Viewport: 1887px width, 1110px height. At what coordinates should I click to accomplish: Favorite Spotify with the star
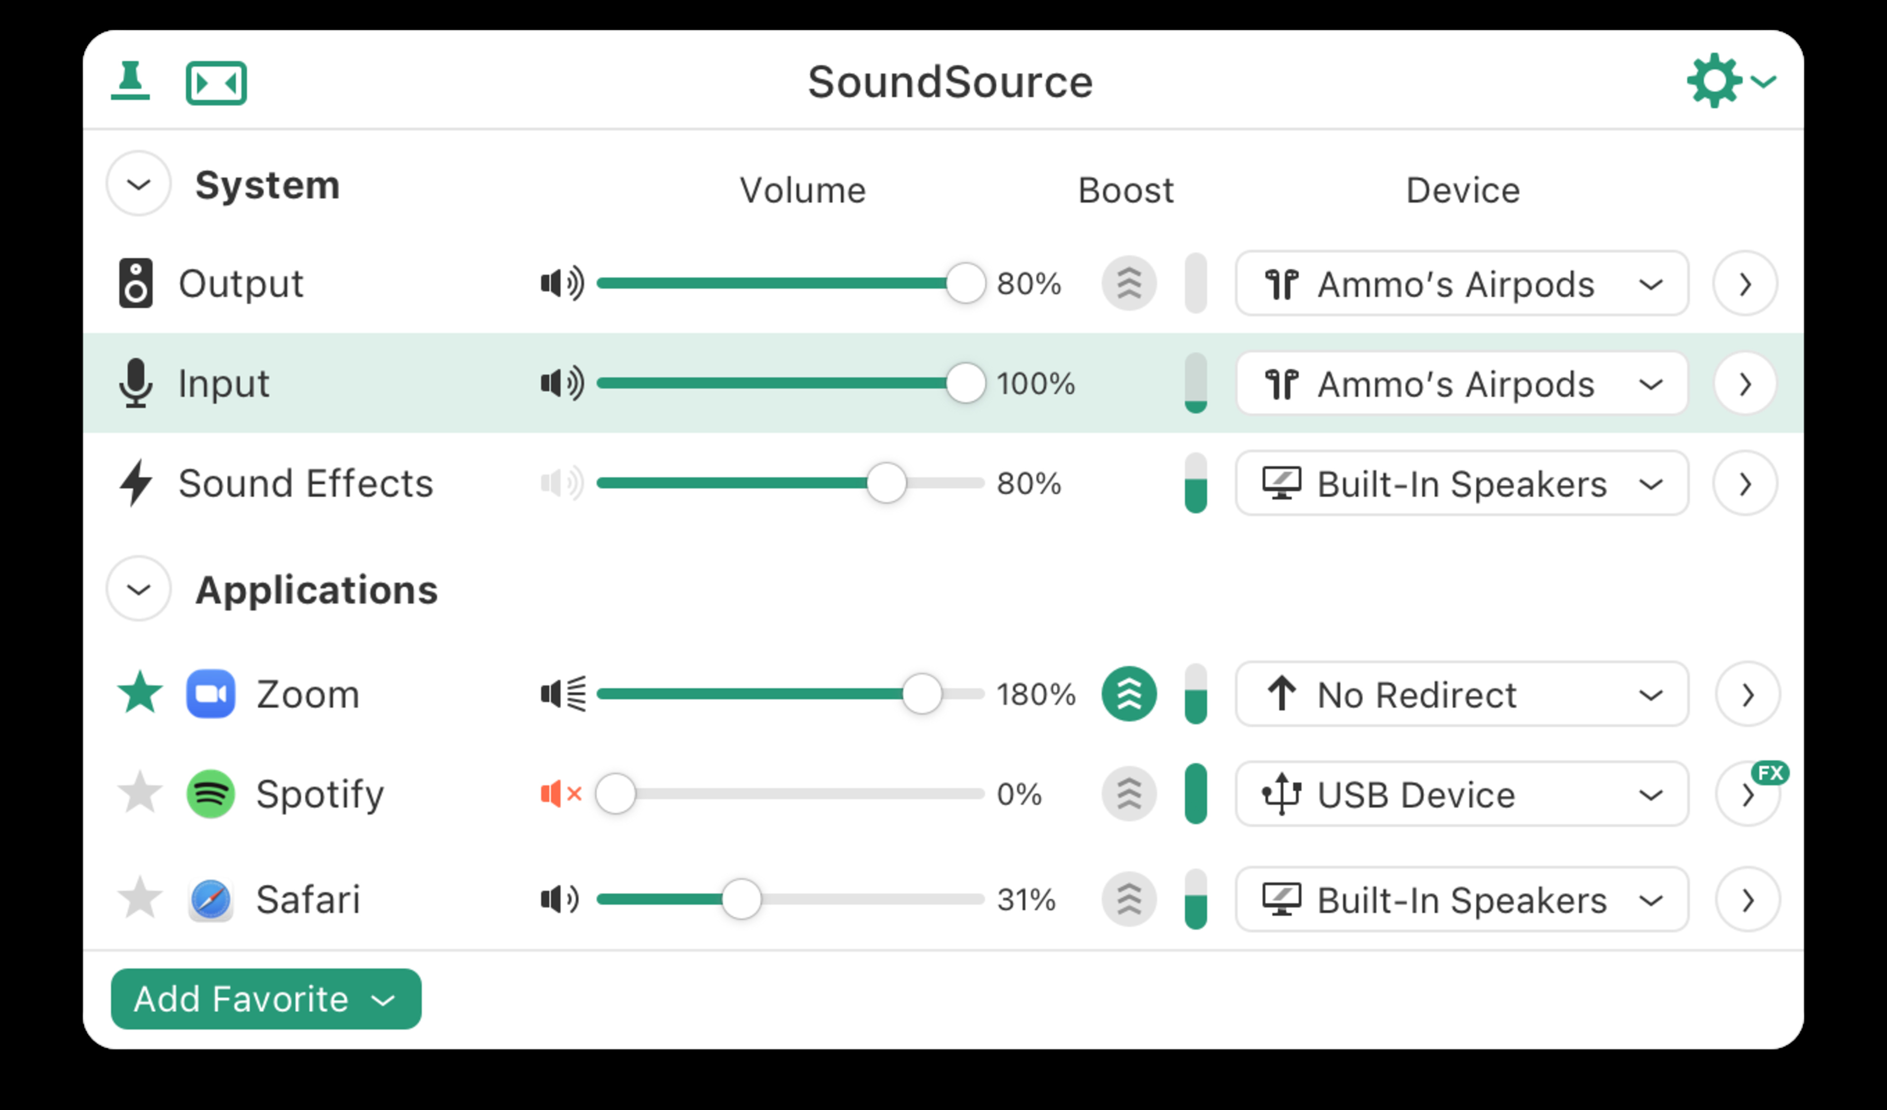(140, 794)
